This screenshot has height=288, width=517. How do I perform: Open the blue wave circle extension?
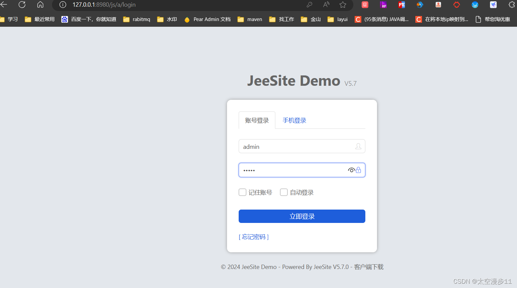click(x=475, y=5)
